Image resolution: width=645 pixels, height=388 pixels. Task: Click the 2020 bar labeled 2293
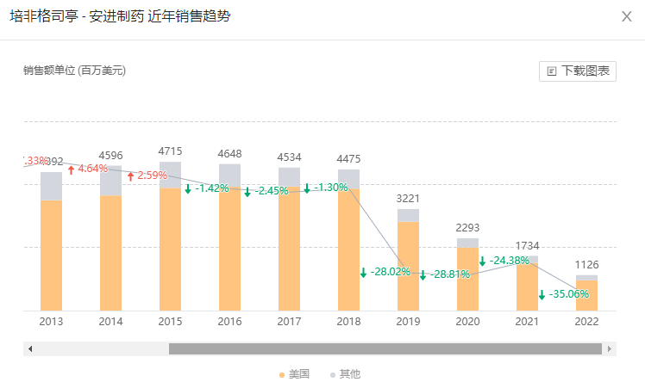[x=467, y=274]
